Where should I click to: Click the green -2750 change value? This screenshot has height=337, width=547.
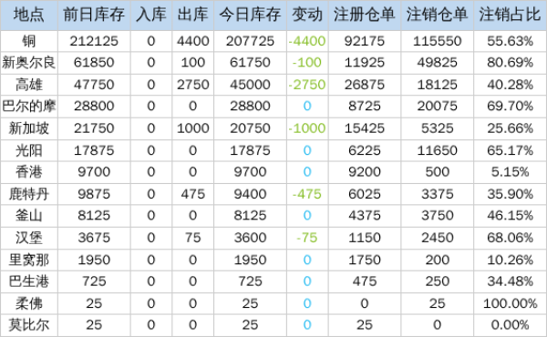(x=307, y=85)
